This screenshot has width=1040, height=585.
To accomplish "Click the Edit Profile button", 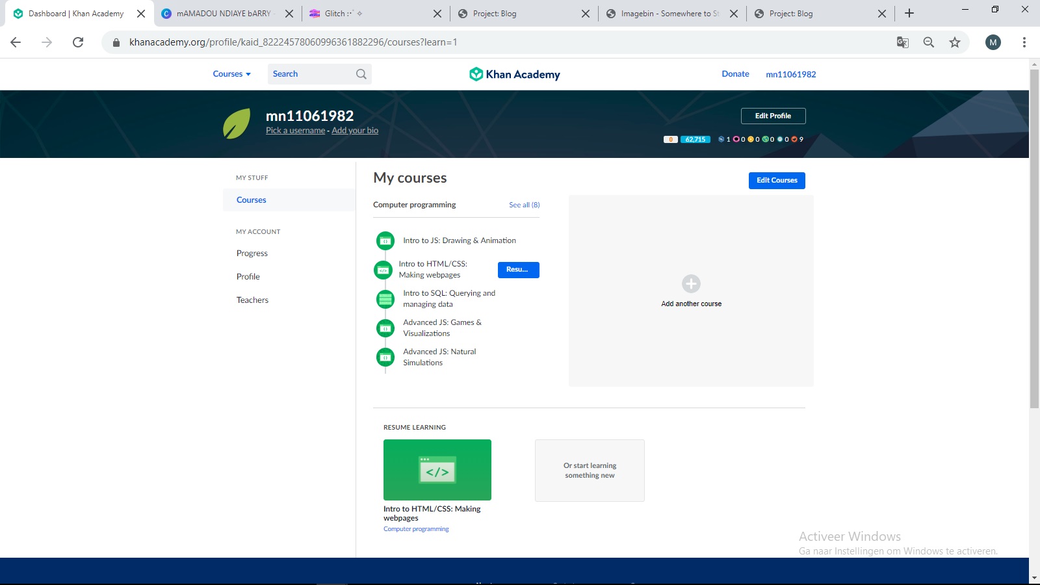I will coord(773,116).
